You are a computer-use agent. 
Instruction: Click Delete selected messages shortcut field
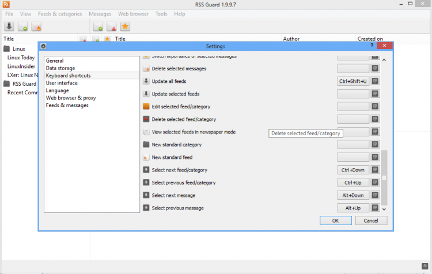pyautogui.click(x=353, y=68)
